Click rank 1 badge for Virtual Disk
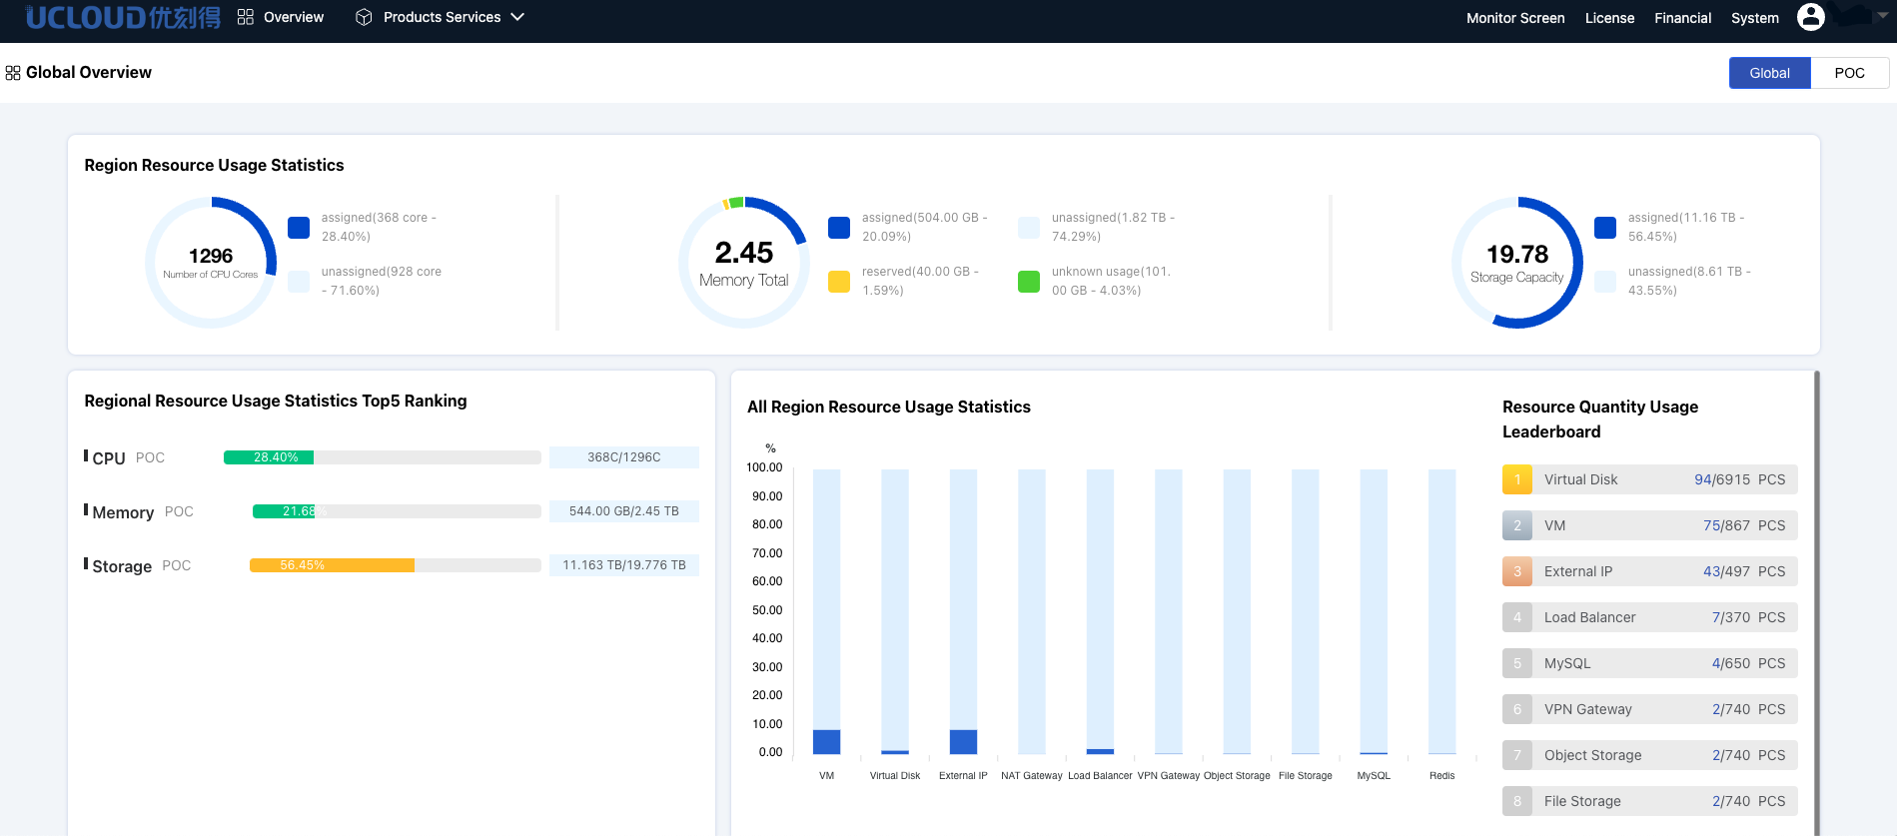The image size is (1897, 836). coord(1517,479)
